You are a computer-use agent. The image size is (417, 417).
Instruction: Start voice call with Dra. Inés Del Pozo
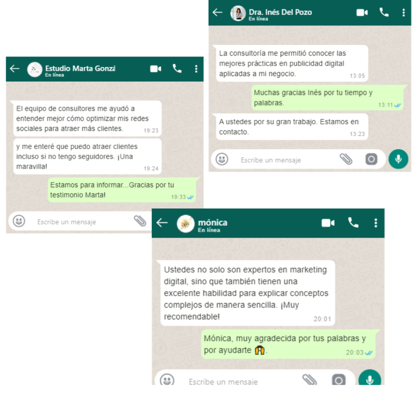click(x=384, y=12)
